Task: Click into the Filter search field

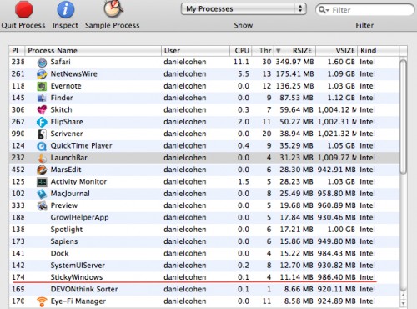Action: pos(364,10)
